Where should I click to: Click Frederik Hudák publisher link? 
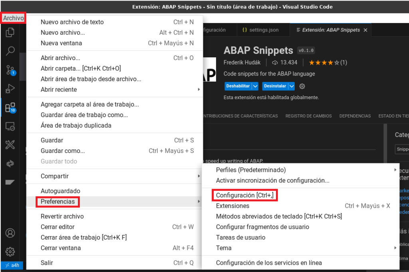click(242, 63)
